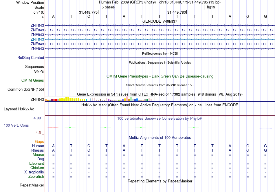275x192 pixels.
Task: Click the Chicken species label
Action: (x=37, y=168)
